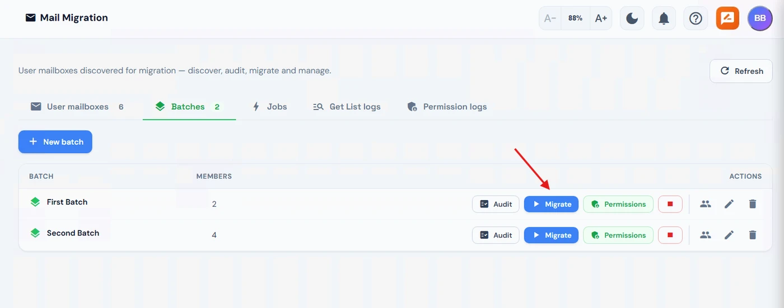Start Migrate for Second Batch
Viewport: 784px width, 308px height.
click(x=551, y=235)
